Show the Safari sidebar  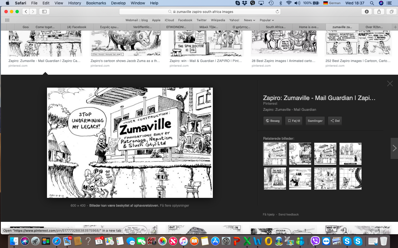[44, 12]
